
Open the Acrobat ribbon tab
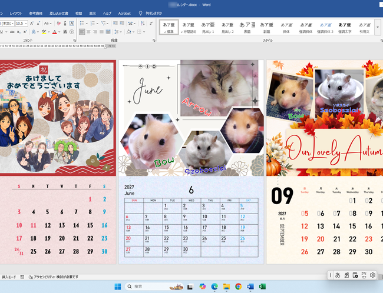(124, 14)
